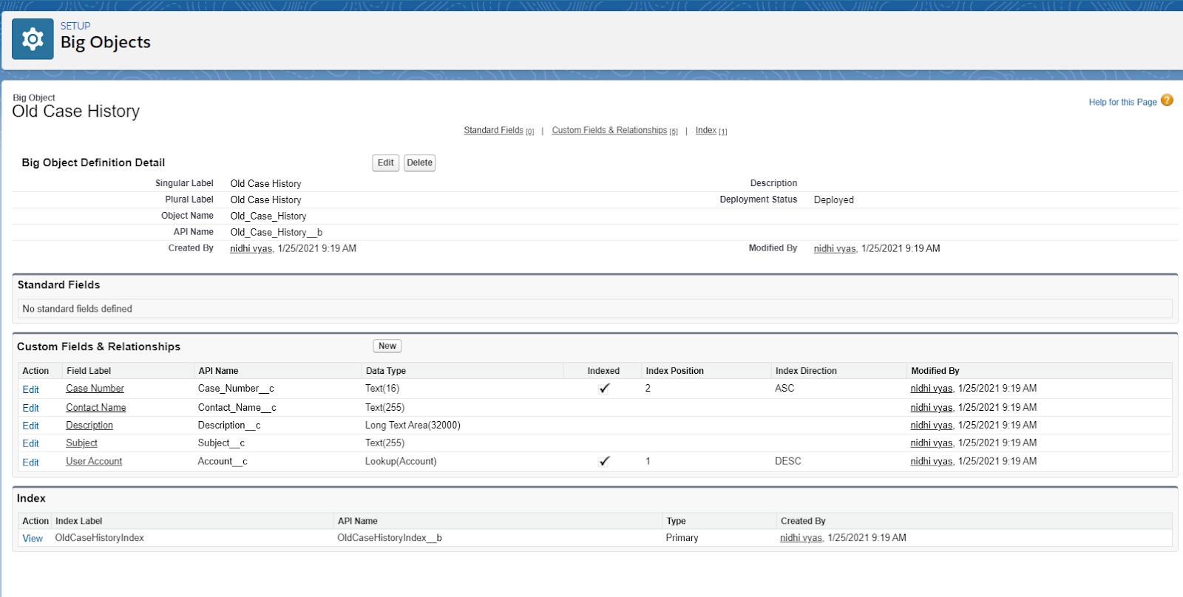Image resolution: width=1183 pixels, height=597 pixels.
Task: Open nidhi vyas link in Created By
Action: pos(251,248)
